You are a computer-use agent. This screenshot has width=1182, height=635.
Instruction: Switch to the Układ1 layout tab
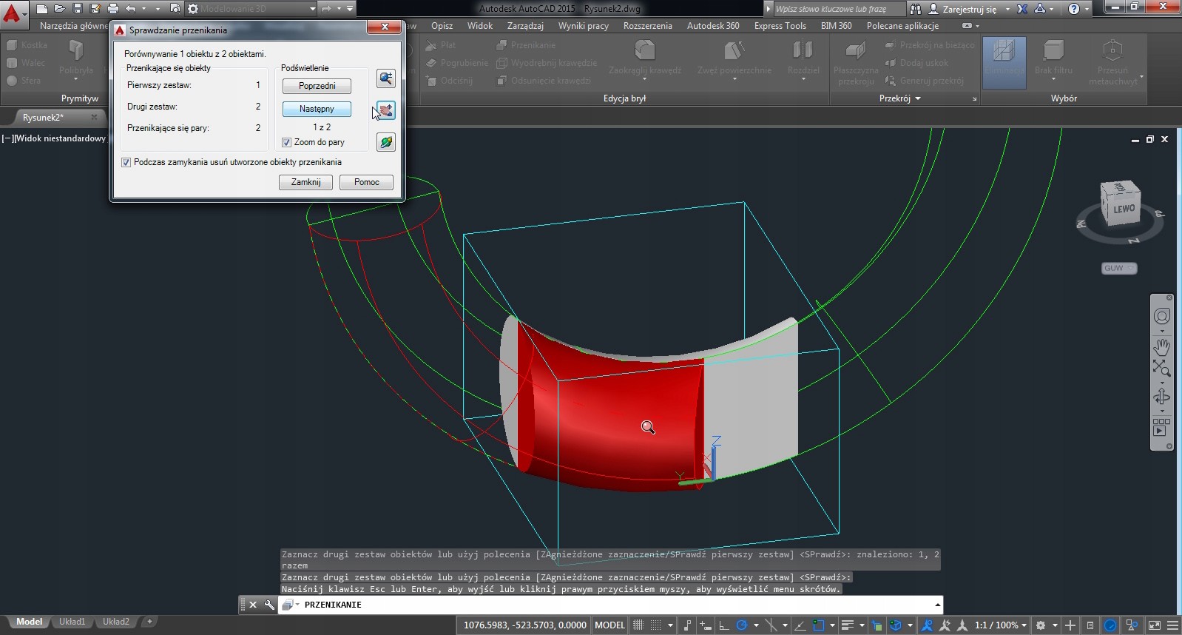point(72,622)
